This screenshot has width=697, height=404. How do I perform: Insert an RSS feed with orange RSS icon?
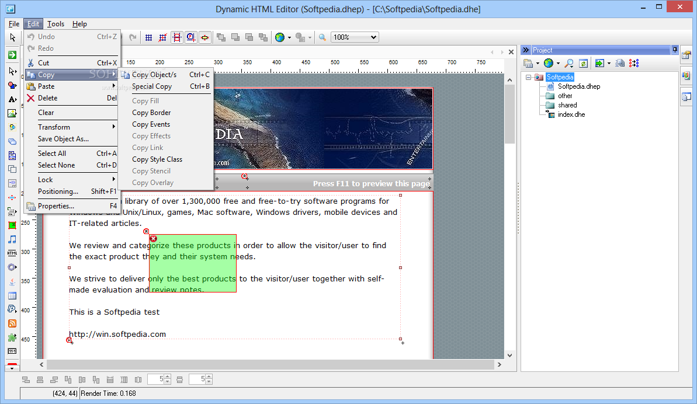(12, 323)
